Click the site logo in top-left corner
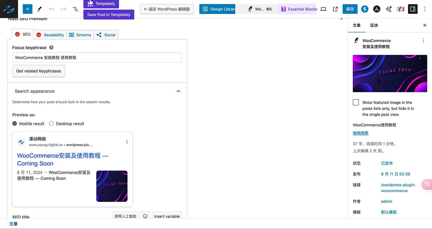 pos(9,9)
